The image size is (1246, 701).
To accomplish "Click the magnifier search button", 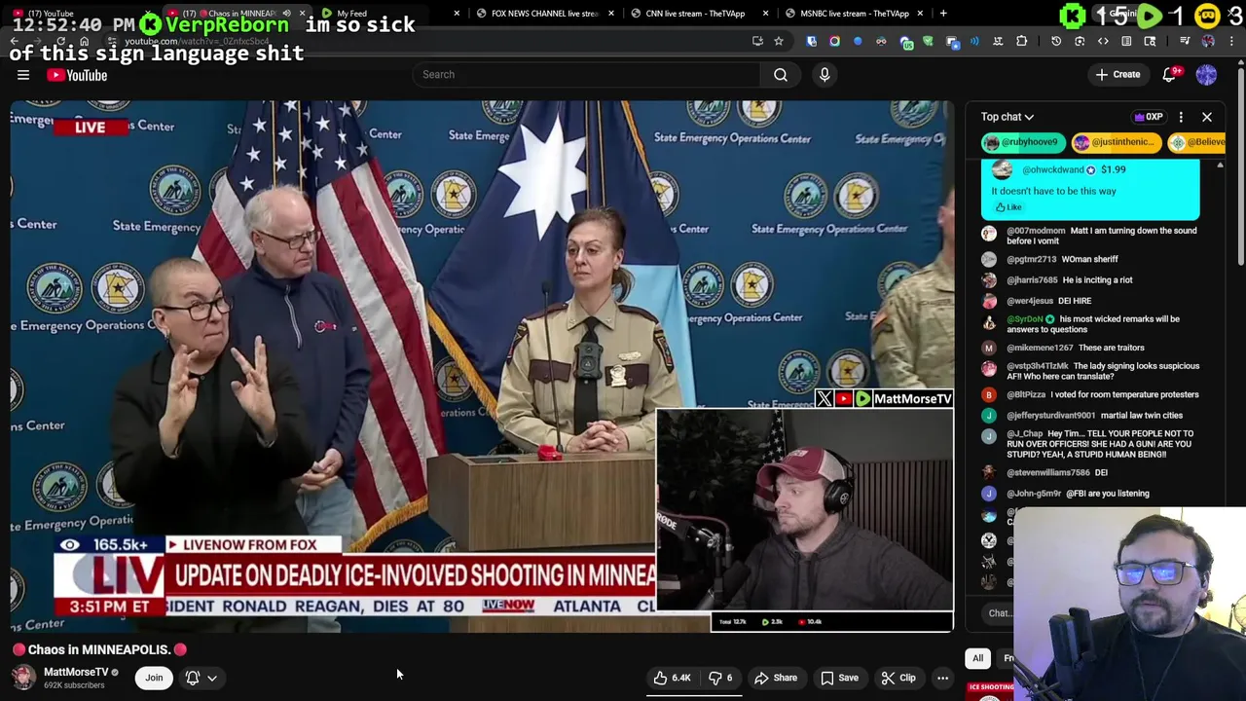I will [781, 74].
